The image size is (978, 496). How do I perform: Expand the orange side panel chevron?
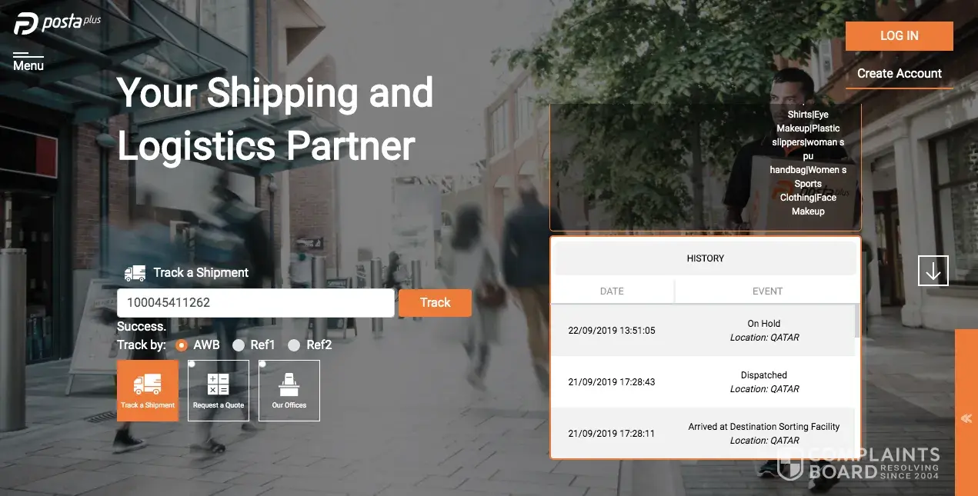click(x=966, y=418)
